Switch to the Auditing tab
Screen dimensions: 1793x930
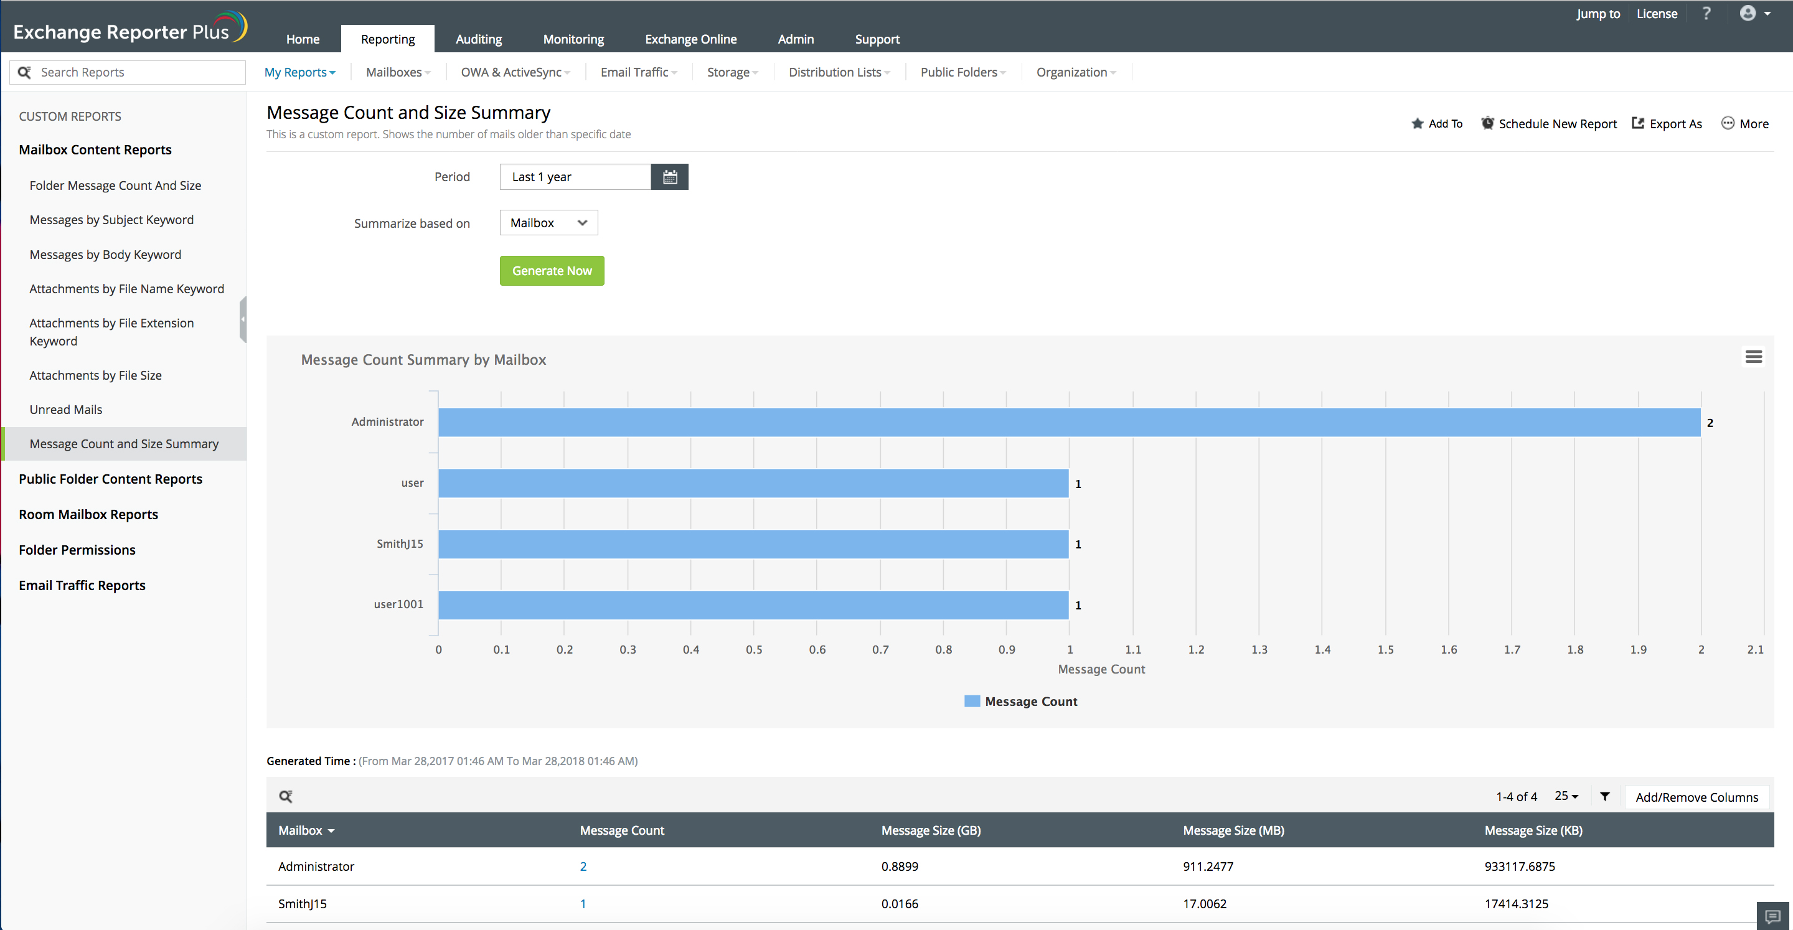point(478,39)
